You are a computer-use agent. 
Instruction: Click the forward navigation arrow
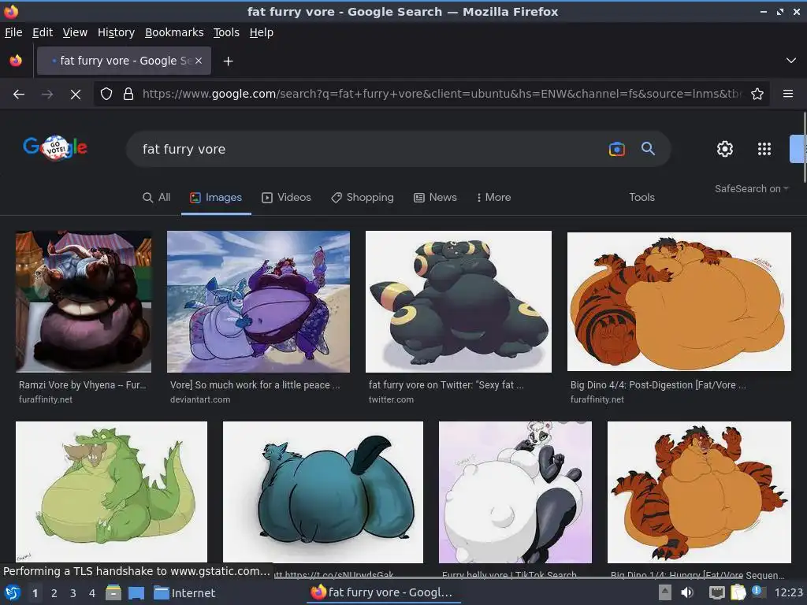[47, 95]
